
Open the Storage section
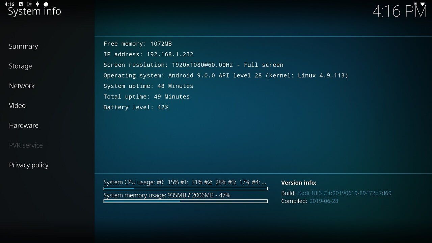click(21, 66)
